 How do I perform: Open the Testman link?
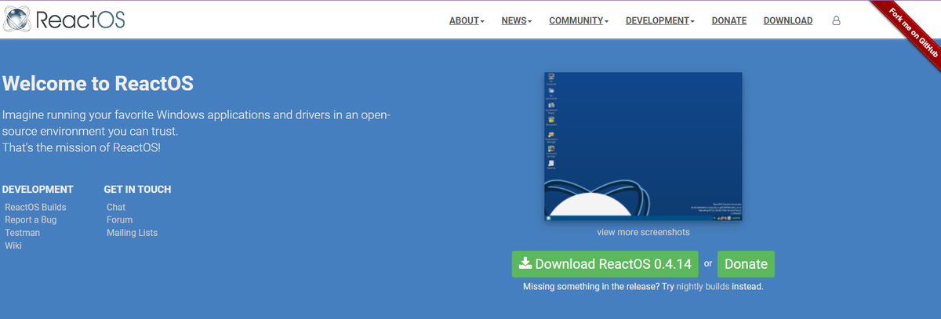pyautogui.click(x=22, y=233)
